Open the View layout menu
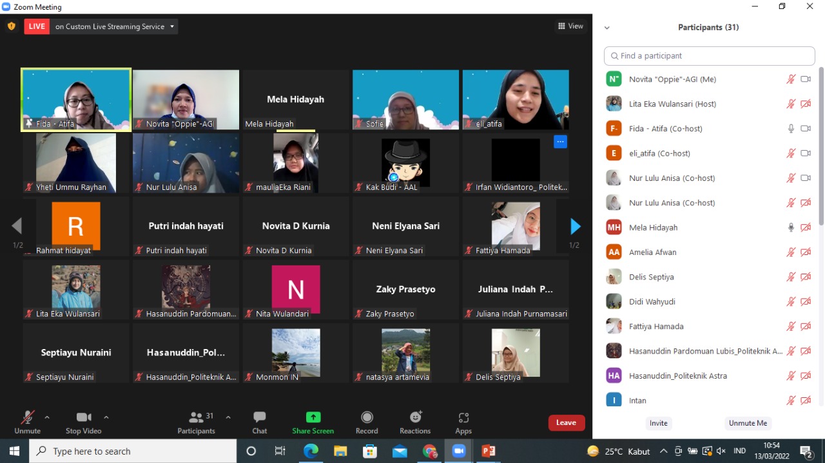Viewport: 825px width, 463px height. point(570,26)
